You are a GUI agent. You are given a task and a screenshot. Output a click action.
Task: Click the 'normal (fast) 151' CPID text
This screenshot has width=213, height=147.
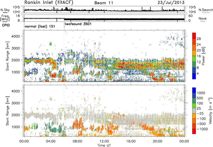click(x=40, y=26)
